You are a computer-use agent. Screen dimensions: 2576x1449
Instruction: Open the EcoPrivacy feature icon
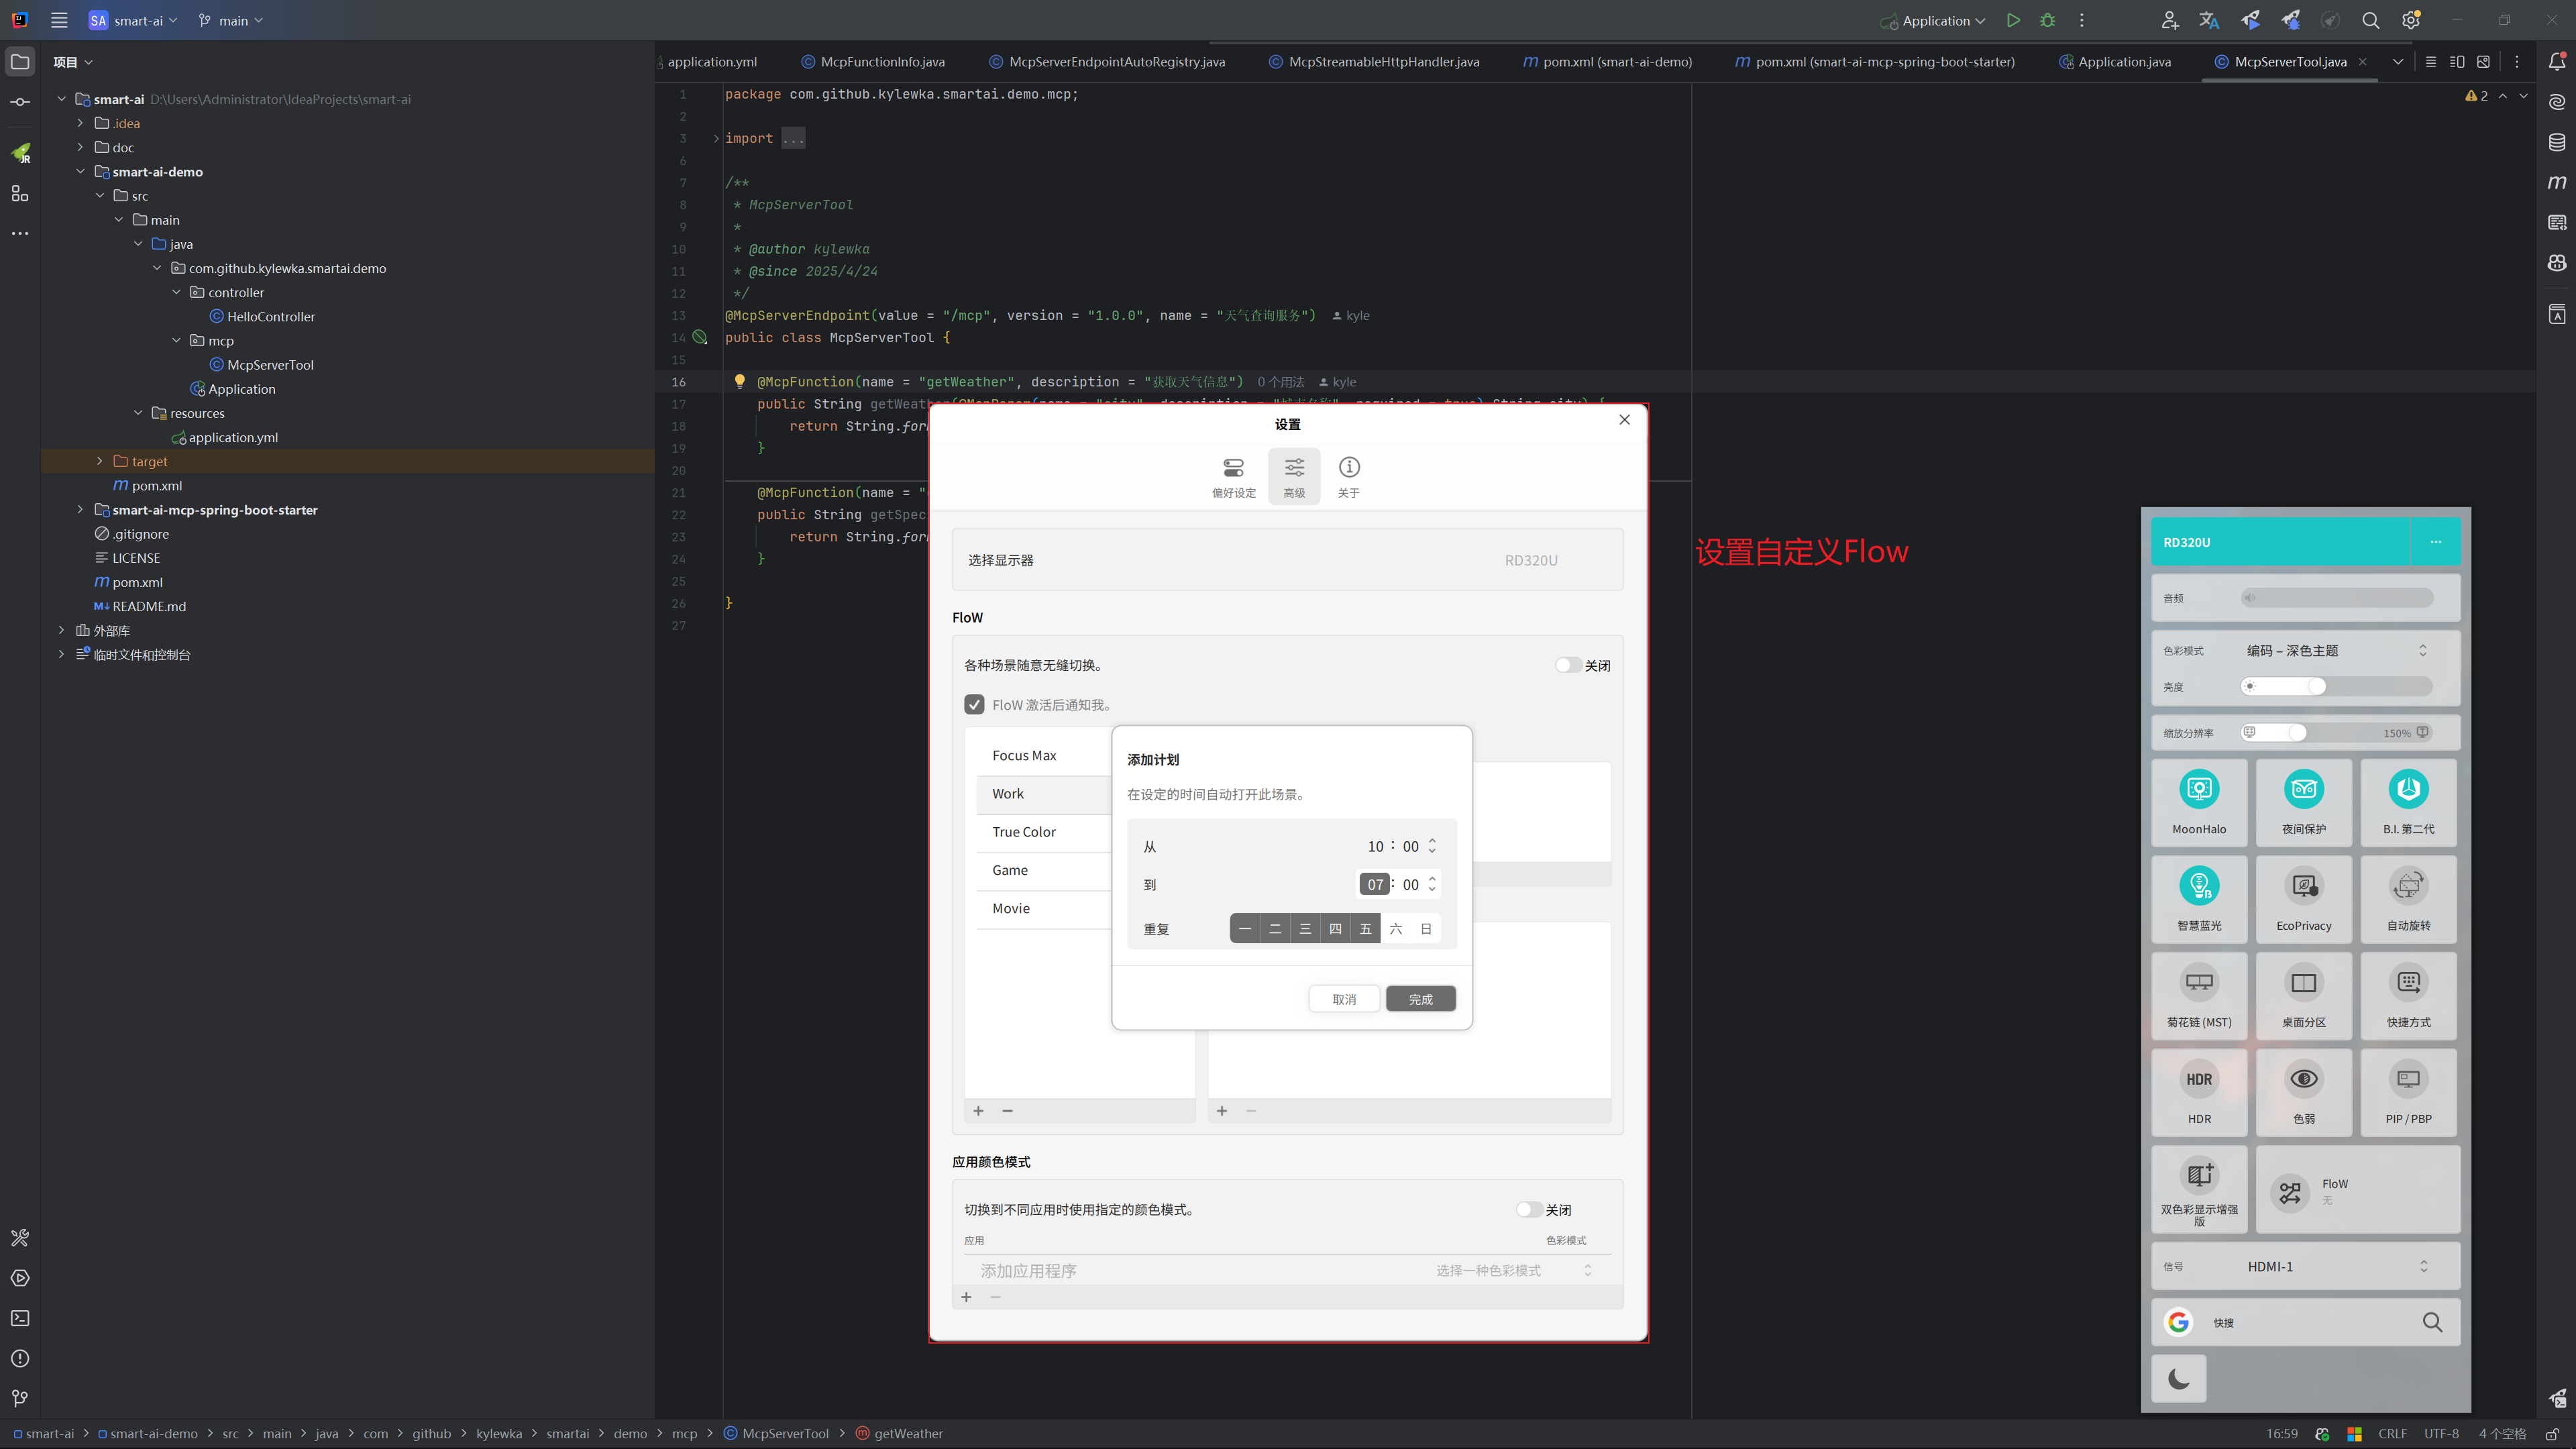(x=2303, y=886)
